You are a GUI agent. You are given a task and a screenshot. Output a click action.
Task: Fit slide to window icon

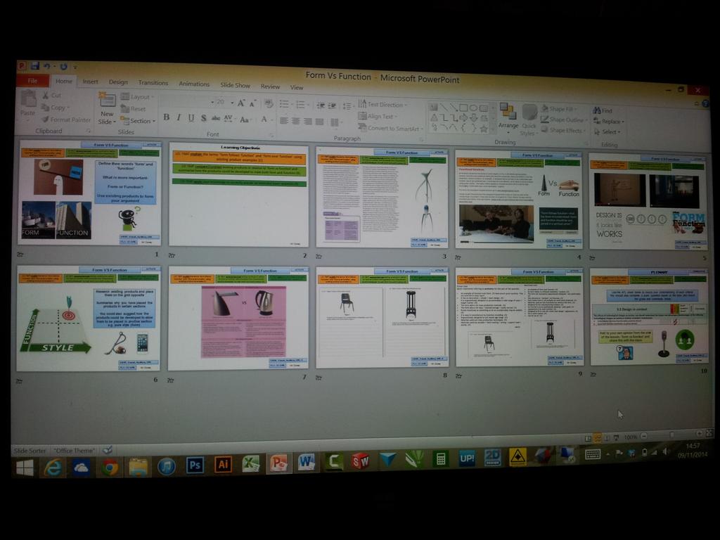pyautogui.click(x=709, y=433)
